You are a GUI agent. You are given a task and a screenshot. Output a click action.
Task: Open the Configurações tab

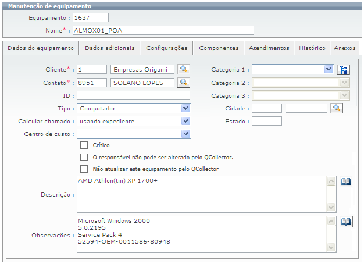pos(166,48)
